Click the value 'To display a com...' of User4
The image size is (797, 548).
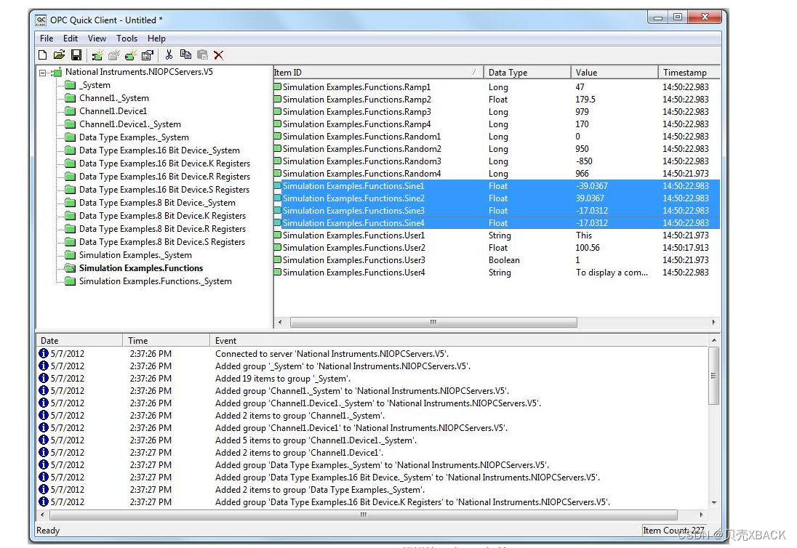click(x=612, y=273)
